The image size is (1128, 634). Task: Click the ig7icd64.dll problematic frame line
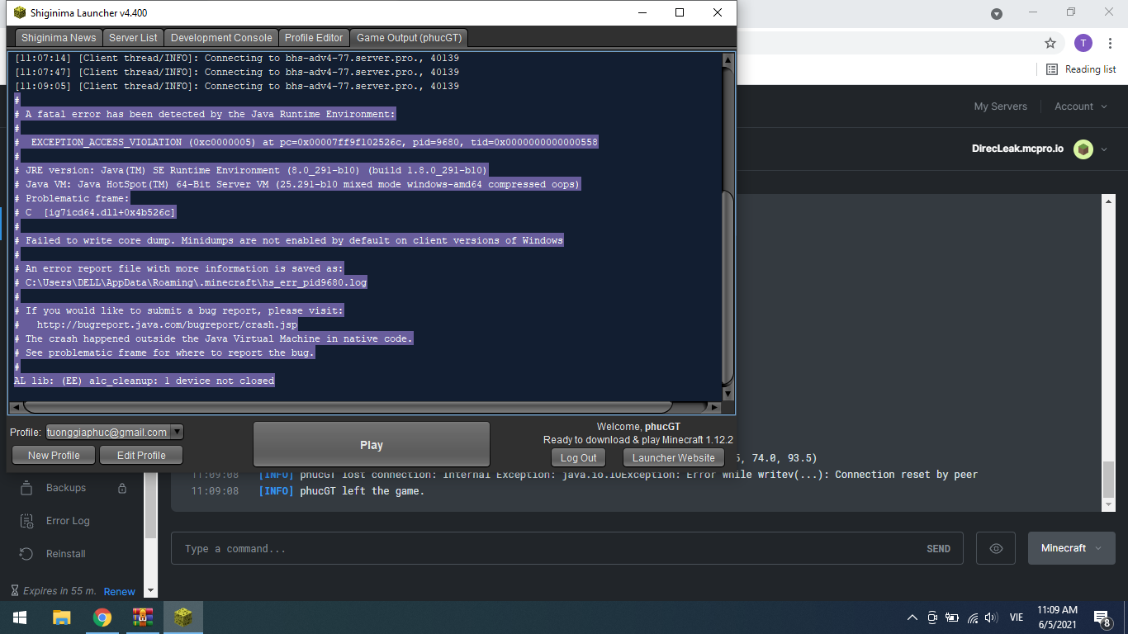tap(95, 212)
